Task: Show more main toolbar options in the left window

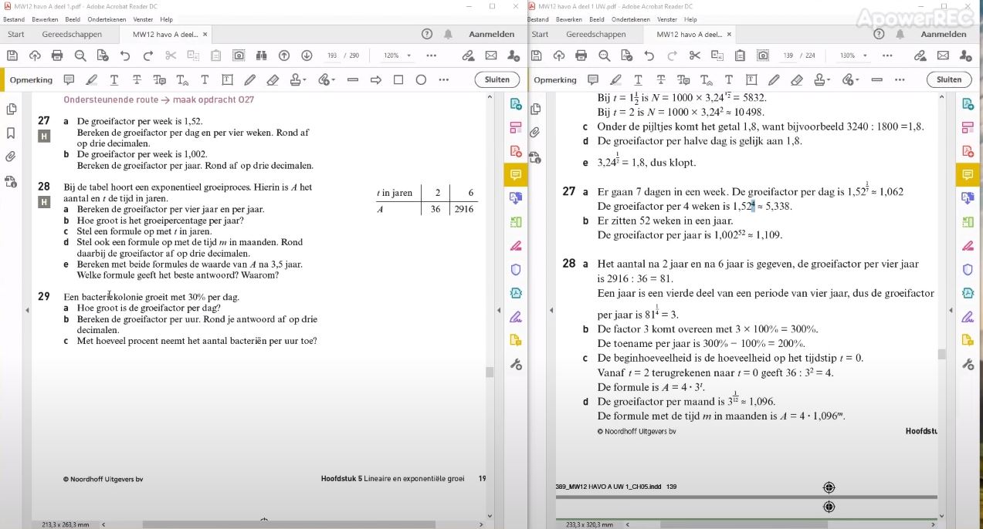Action: pos(431,56)
